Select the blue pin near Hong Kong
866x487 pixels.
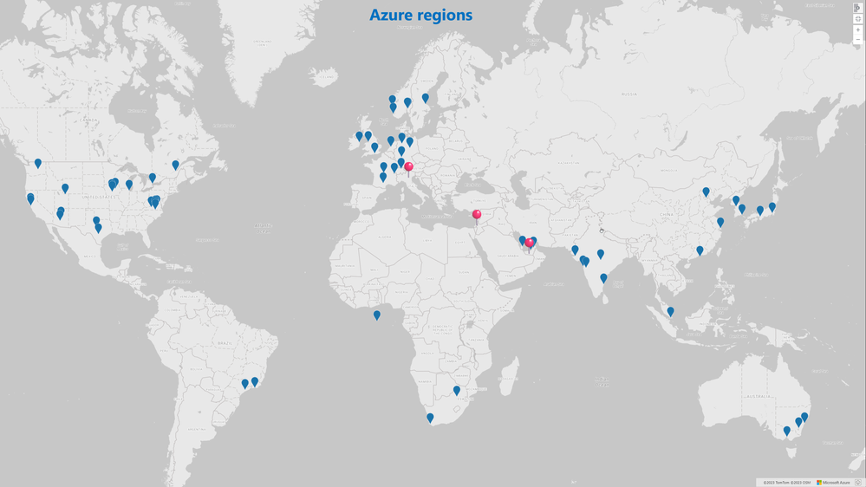(x=700, y=250)
